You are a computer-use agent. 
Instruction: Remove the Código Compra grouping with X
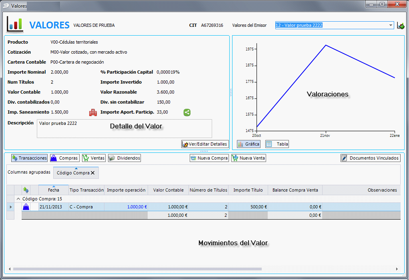(93, 173)
